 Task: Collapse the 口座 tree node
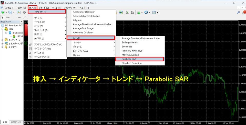2,29
